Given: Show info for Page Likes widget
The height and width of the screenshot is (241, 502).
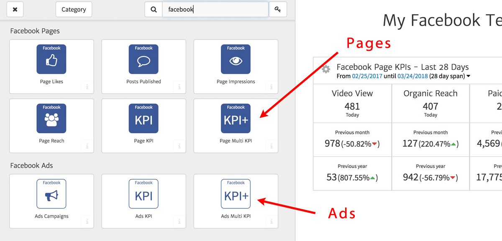Looking at the screenshot, I should coord(87,87).
